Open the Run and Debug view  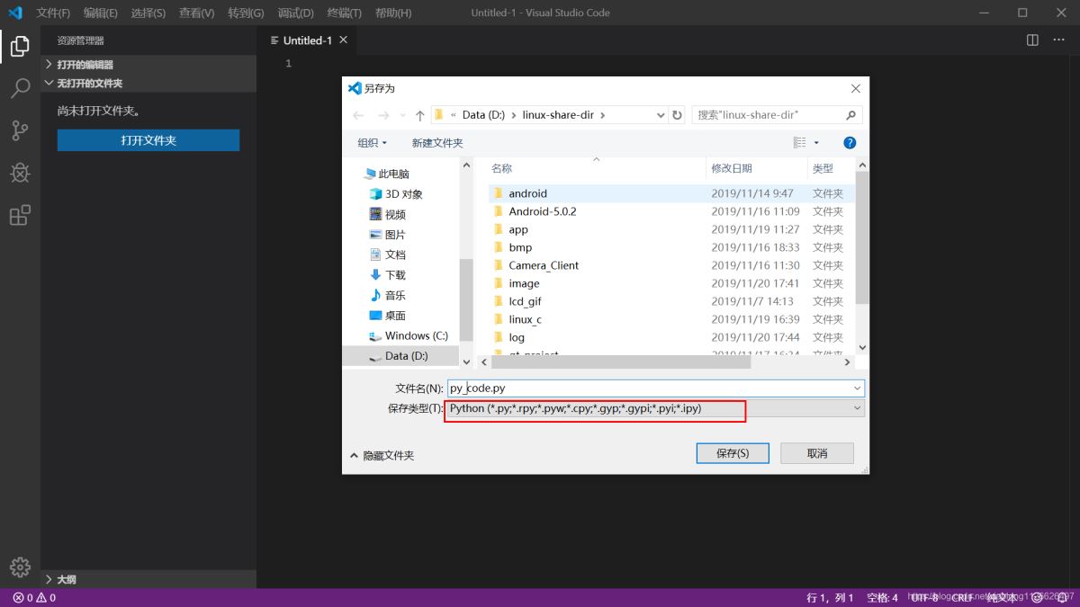(20, 173)
